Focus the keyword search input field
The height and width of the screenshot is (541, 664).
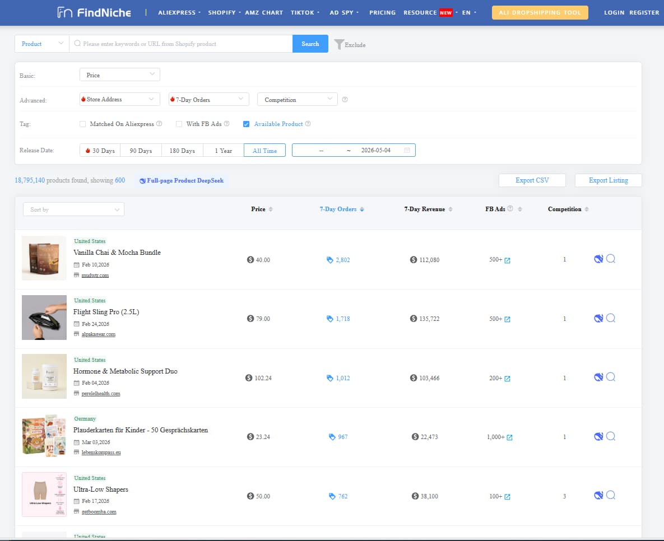[x=181, y=44]
